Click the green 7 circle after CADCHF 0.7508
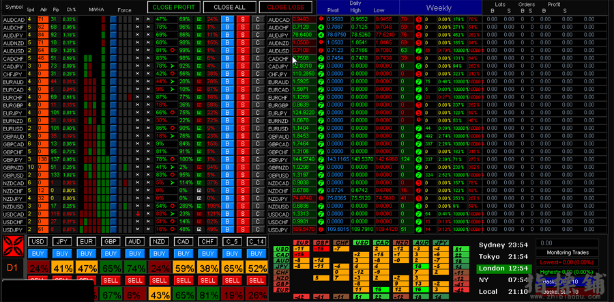 321,58
